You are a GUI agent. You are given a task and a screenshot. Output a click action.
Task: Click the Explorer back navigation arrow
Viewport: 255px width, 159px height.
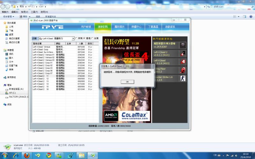pos(3,7)
